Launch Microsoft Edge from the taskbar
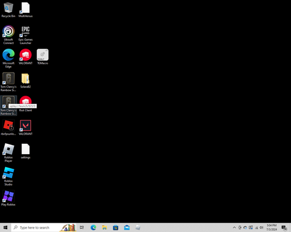Screen dimensions: 291x232 click(x=93, y=227)
